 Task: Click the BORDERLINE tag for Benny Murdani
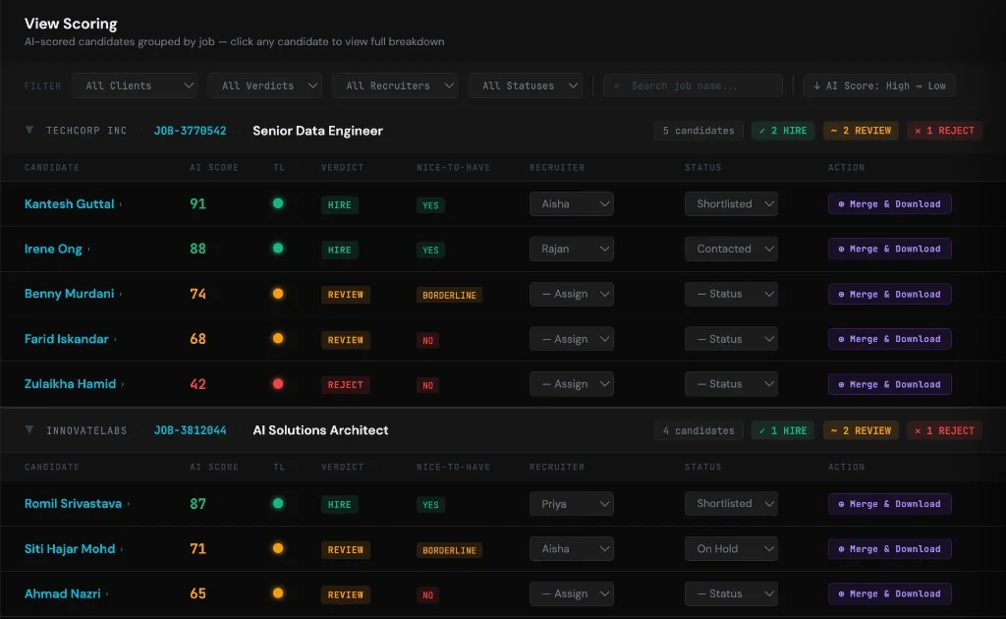click(x=449, y=295)
